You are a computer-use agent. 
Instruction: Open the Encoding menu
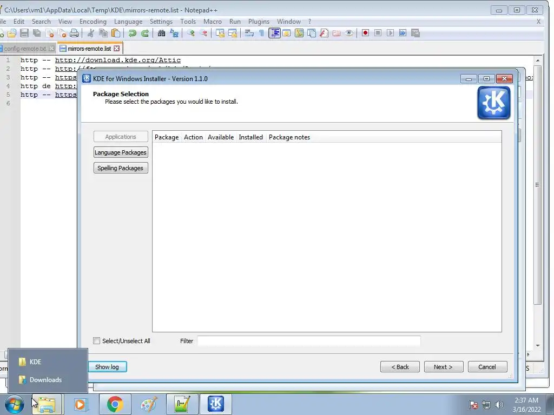[93, 22]
